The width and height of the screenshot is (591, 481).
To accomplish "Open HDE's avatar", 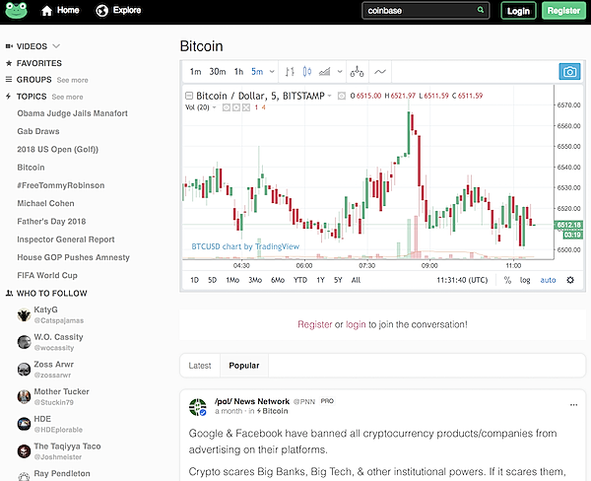I will click(24, 424).
